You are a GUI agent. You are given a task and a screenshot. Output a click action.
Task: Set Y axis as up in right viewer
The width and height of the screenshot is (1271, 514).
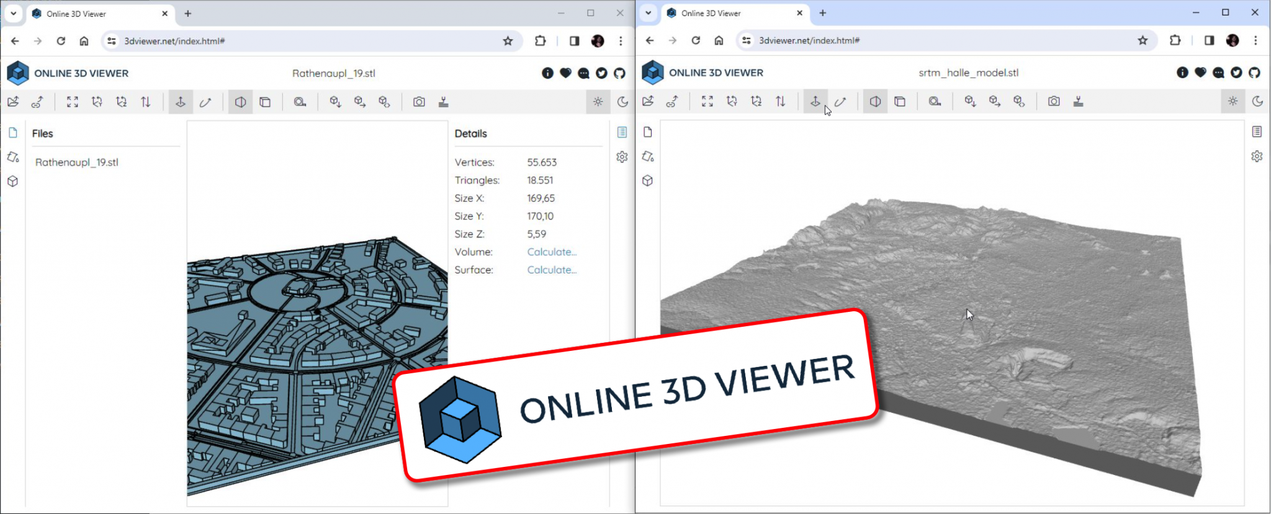[x=732, y=101]
